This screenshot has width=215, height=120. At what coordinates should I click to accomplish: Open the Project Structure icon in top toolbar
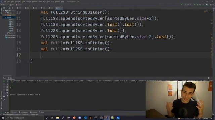pyautogui.click(x=207, y=5)
